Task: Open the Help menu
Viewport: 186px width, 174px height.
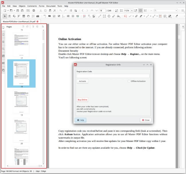Action: pos(66,6)
